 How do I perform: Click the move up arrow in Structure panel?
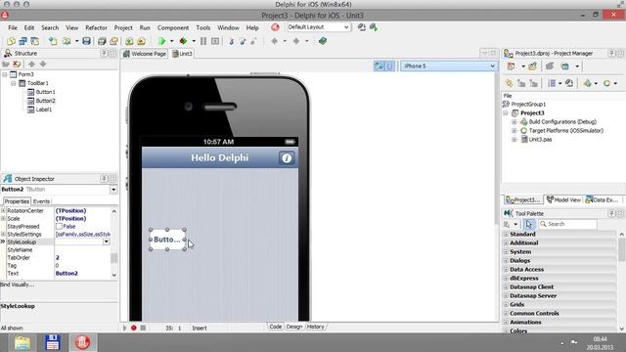(x=31, y=64)
